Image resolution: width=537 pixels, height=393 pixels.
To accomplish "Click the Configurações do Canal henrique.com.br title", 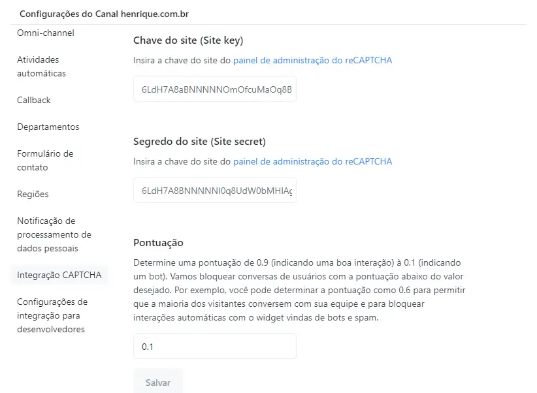I will tap(104, 14).
